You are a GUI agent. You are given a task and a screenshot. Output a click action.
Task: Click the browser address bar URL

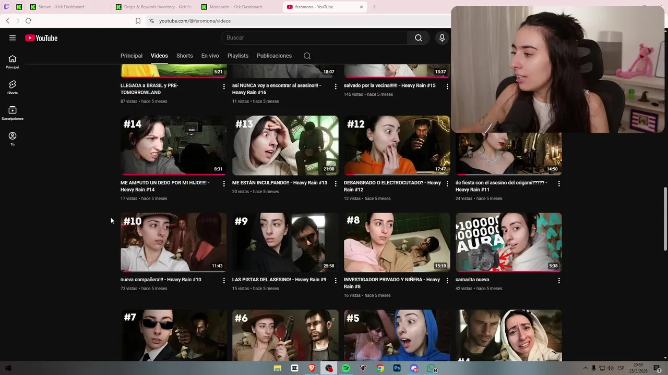pos(195,21)
